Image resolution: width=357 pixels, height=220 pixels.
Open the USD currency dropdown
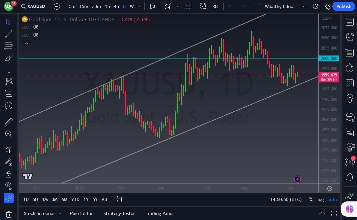coord(326,18)
